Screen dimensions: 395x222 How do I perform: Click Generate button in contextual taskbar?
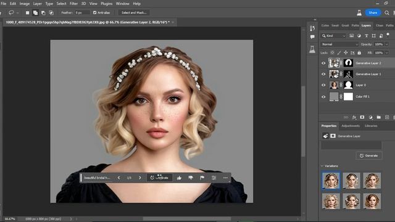tap(159, 178)
